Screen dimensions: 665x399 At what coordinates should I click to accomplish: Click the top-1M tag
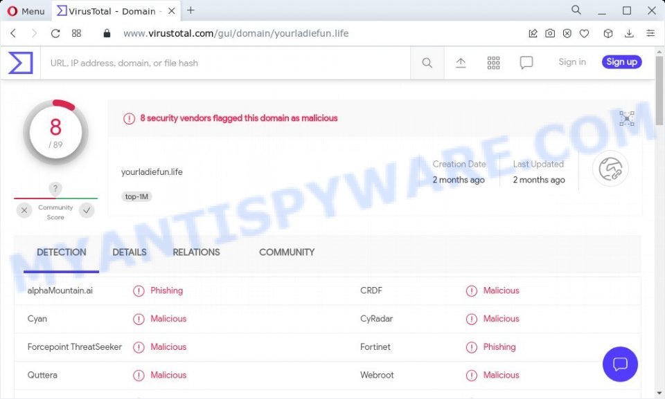pyautogui.click(x=136, y=196)
